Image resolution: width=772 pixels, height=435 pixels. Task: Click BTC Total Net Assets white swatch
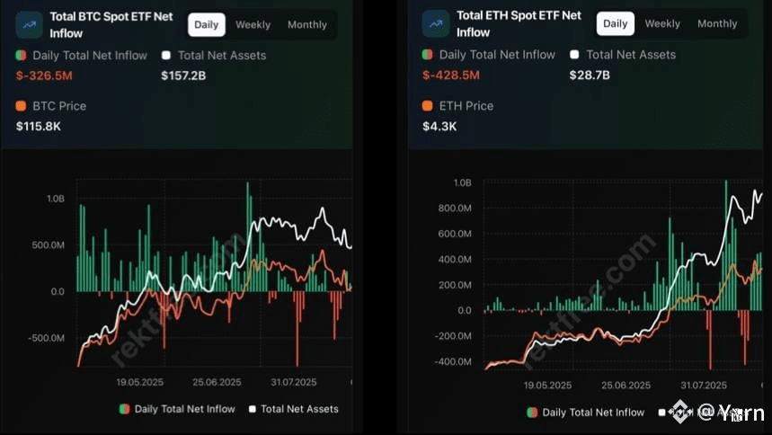tap(166, 55)
